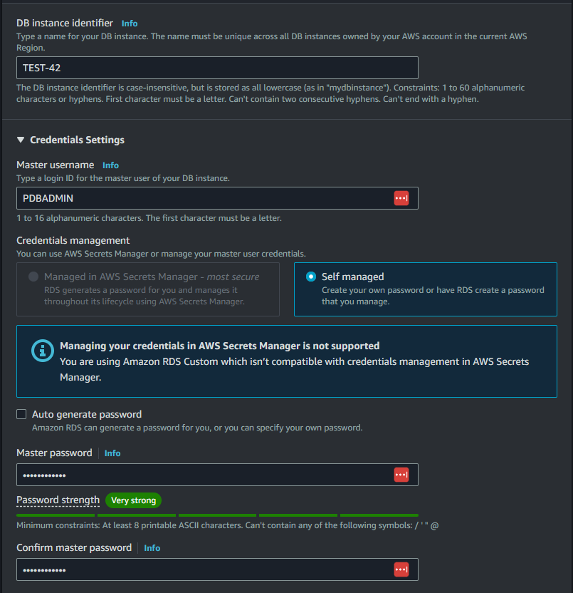Click the Password strength underlined label
The image size is (573, 593).
point(58,500)
